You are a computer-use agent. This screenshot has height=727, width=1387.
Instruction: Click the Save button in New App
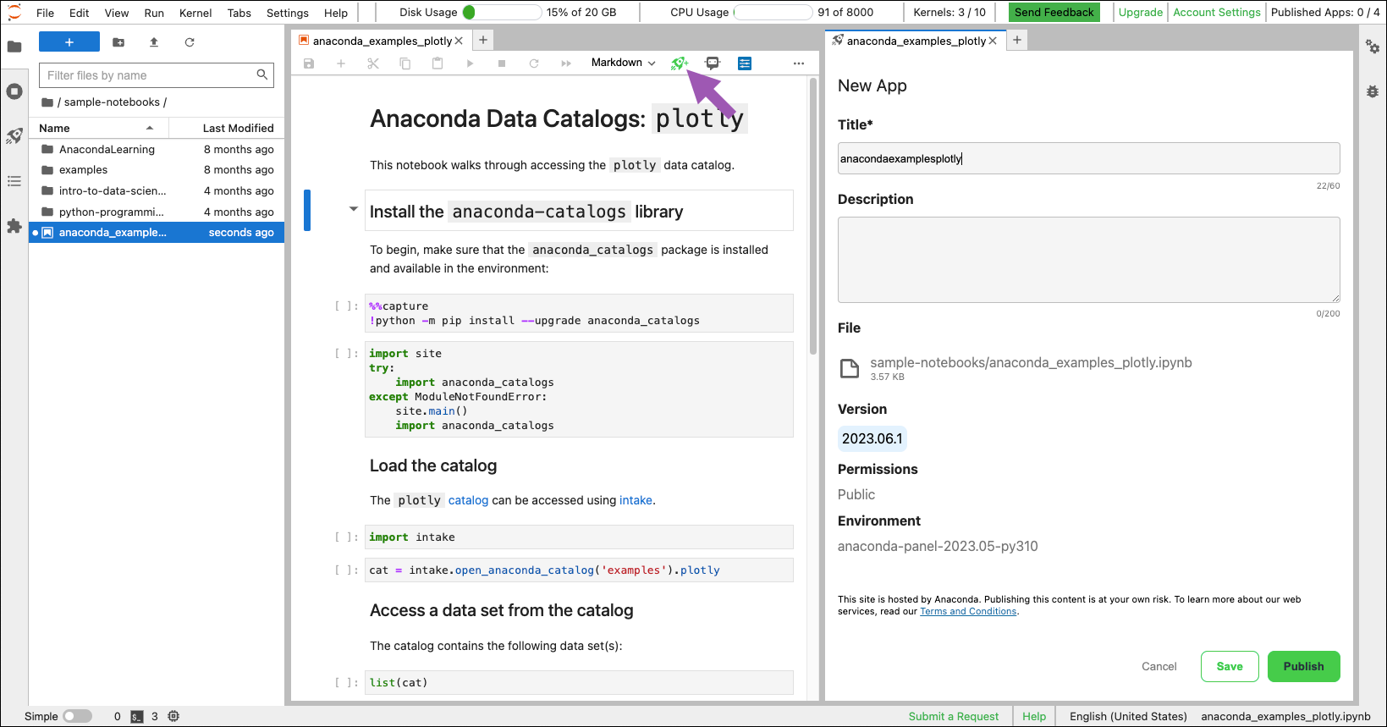pos(1230,666)
